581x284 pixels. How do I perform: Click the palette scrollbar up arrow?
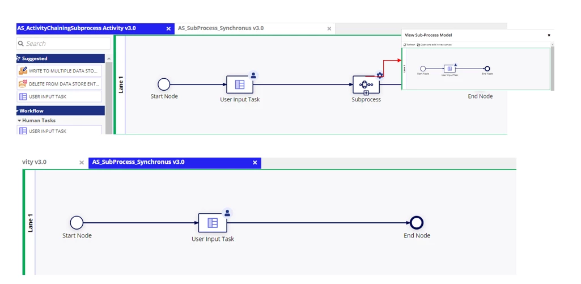[x=109, y=58]
